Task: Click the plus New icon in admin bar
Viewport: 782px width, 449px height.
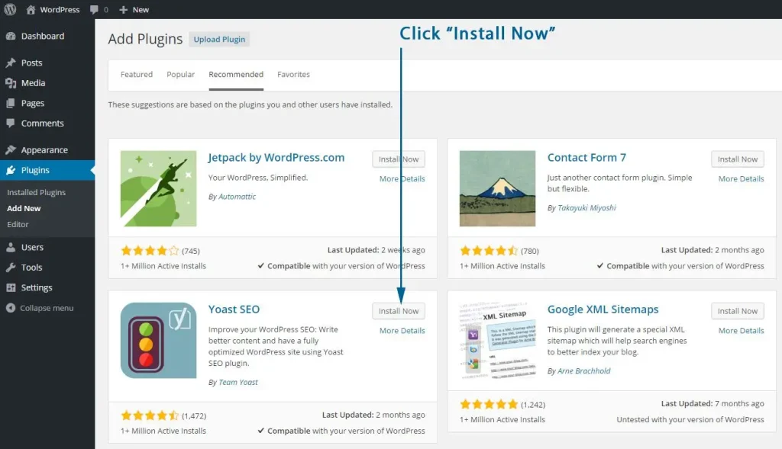Action: pos(124,9)
